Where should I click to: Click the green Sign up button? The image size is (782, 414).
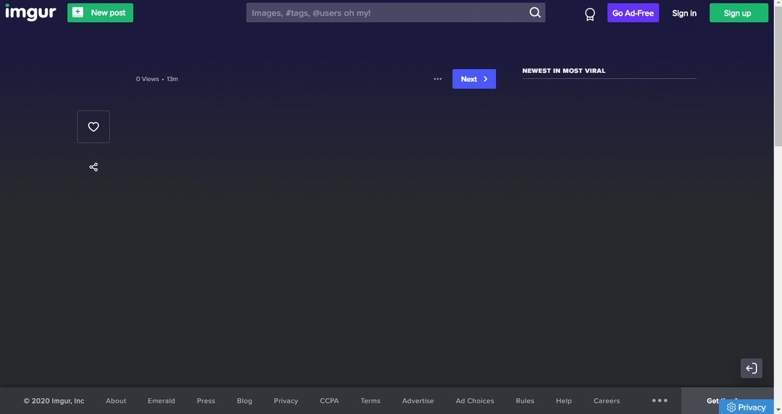[738, 13]
